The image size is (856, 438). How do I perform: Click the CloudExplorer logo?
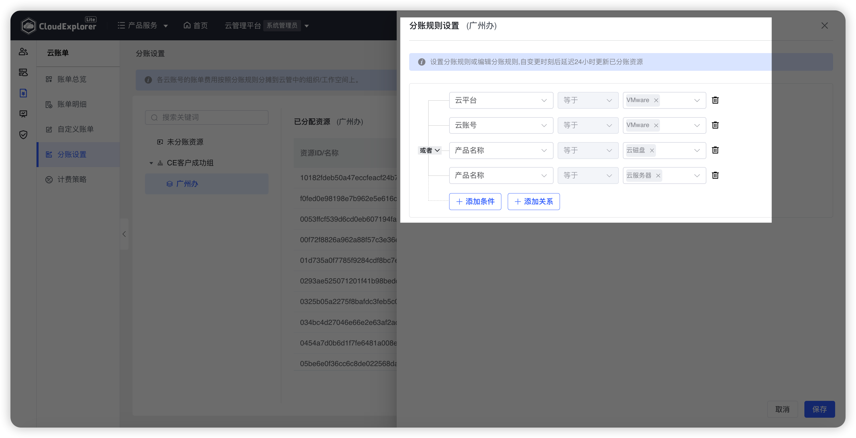point(59,26)
